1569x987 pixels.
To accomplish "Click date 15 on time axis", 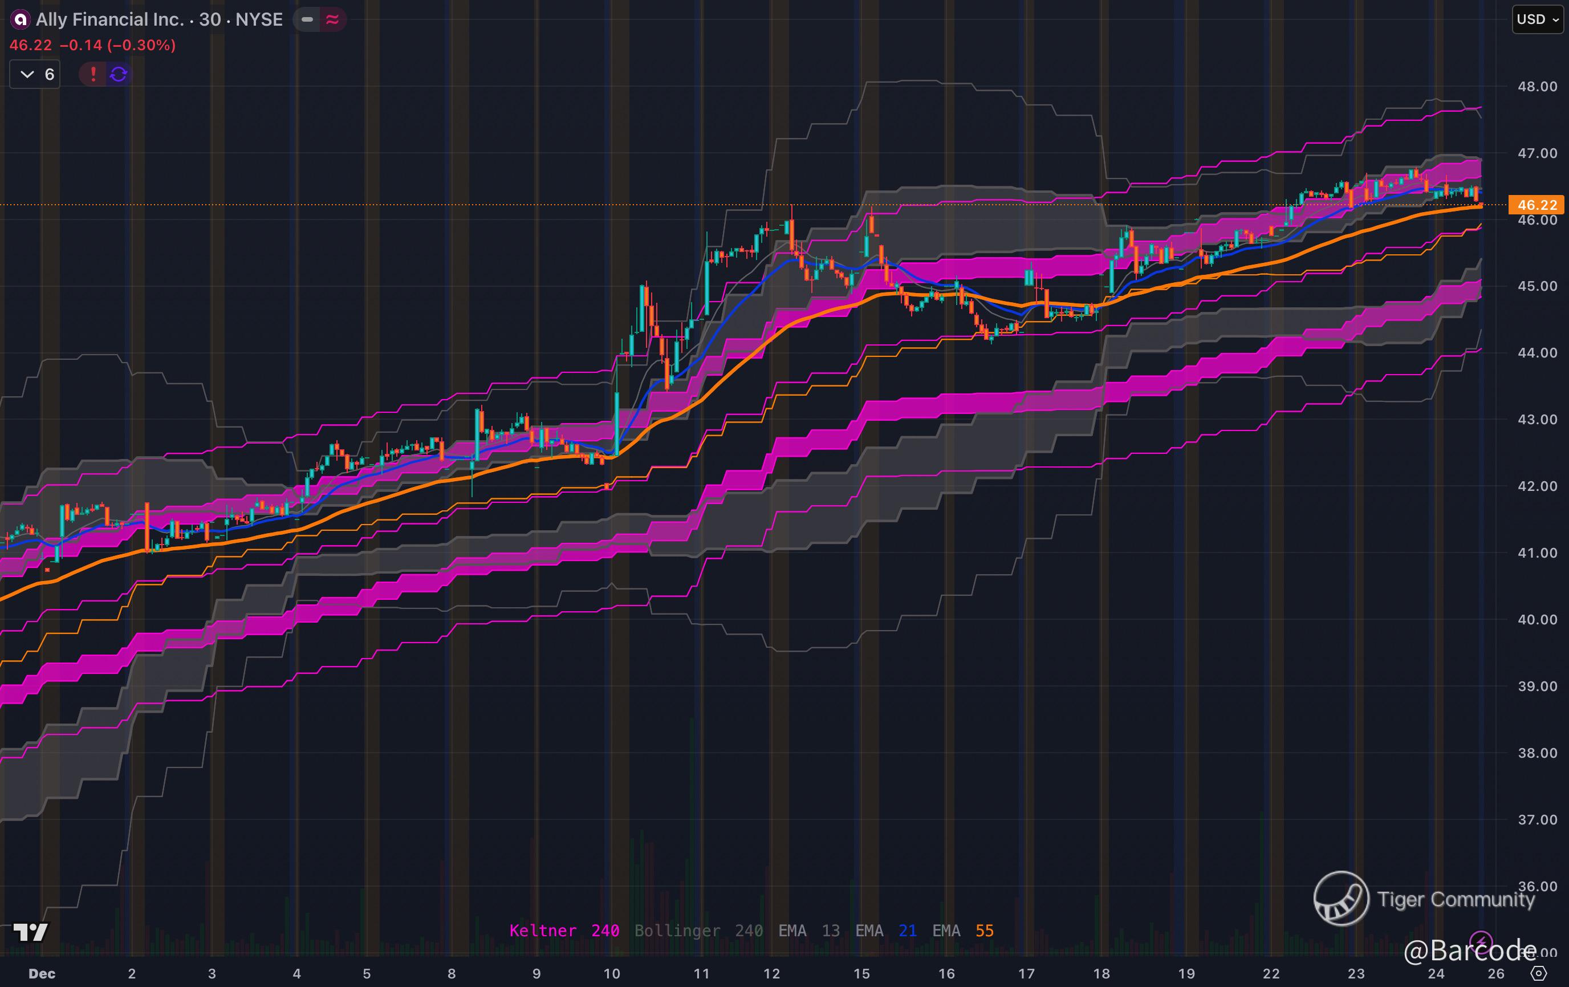I will 861,973.
